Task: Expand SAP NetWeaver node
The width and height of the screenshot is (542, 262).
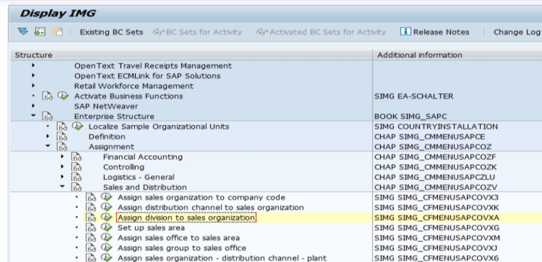Action: pos(33,106)
